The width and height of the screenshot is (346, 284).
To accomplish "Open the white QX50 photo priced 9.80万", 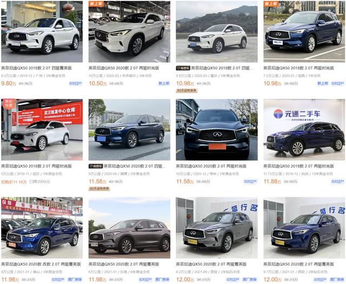I will [x=42, y=31].
